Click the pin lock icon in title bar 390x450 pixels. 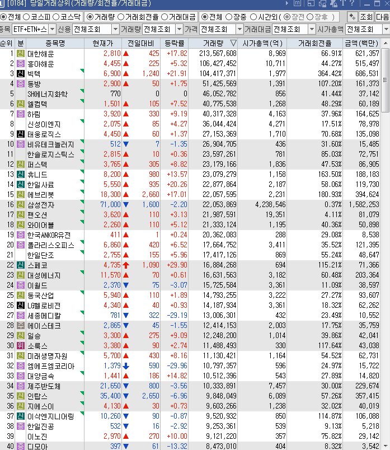click(x=333, y=3)
